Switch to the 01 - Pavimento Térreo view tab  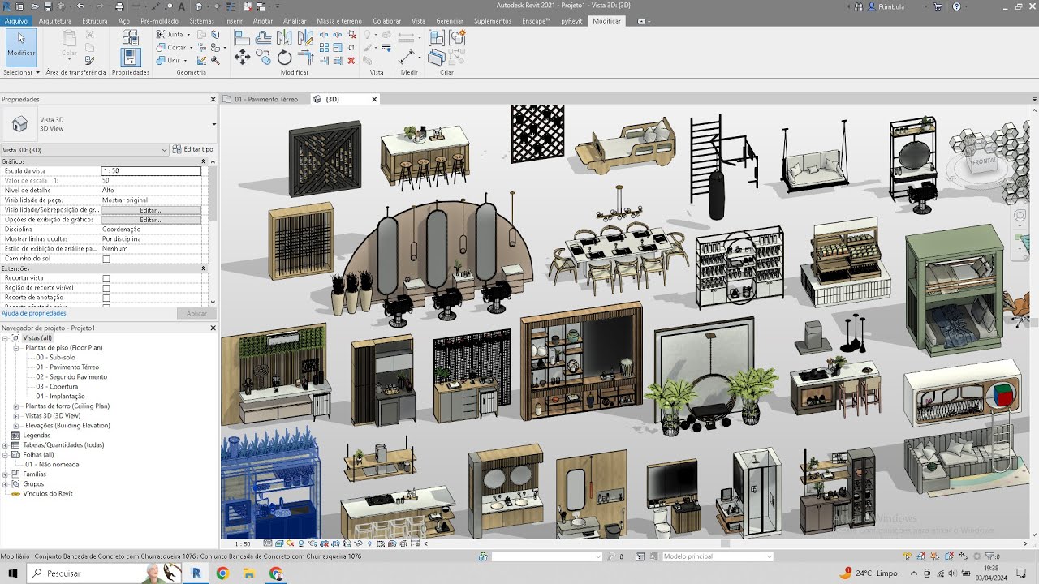tap(265, 99)
